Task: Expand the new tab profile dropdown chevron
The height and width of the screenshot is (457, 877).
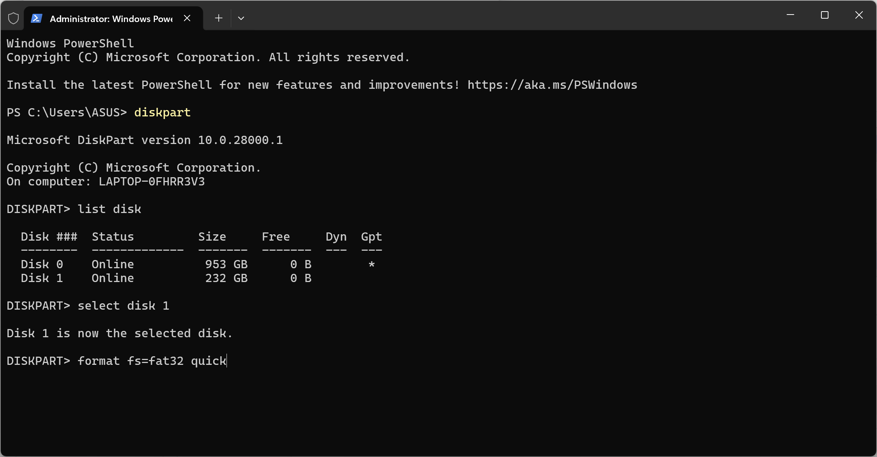Action: click(241, 18)
